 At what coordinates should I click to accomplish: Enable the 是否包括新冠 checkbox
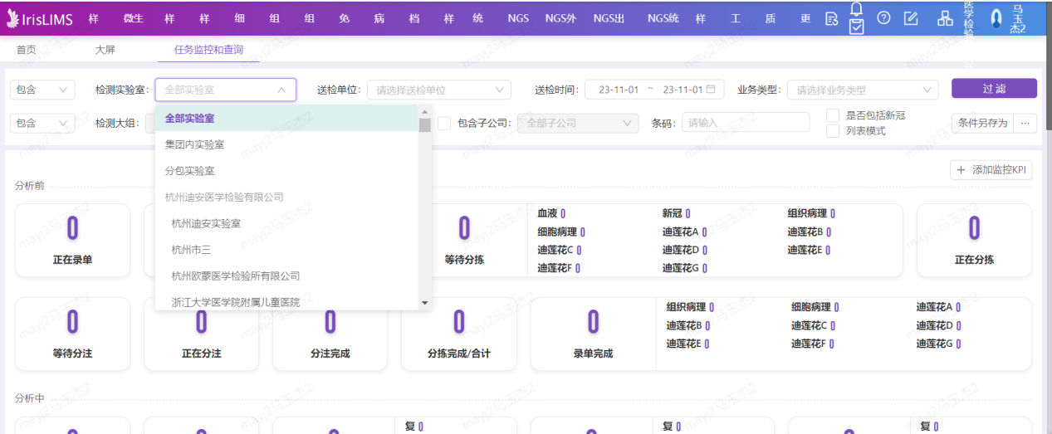coord(833,115)
